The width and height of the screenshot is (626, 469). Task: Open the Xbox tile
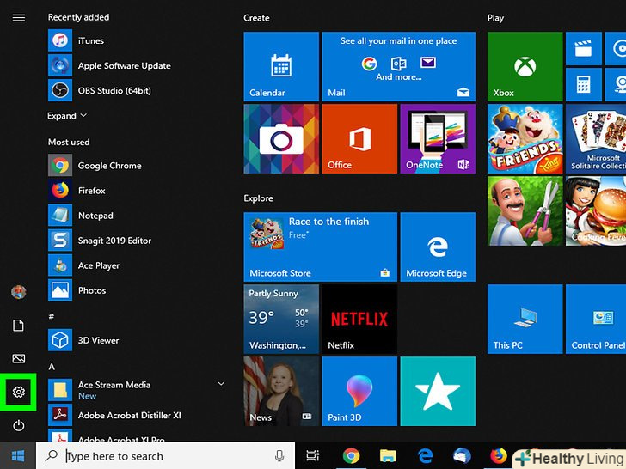[525, 66]
